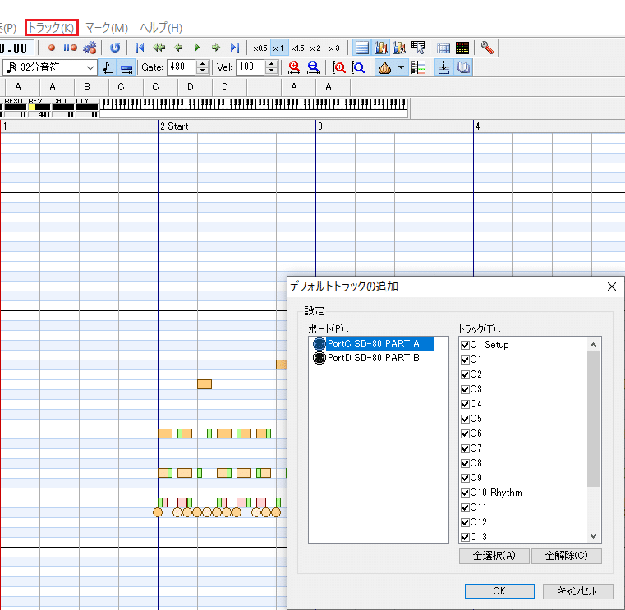Click the REV level indicator
Viewport: 625px width, 610px height.
coord(39,108)
